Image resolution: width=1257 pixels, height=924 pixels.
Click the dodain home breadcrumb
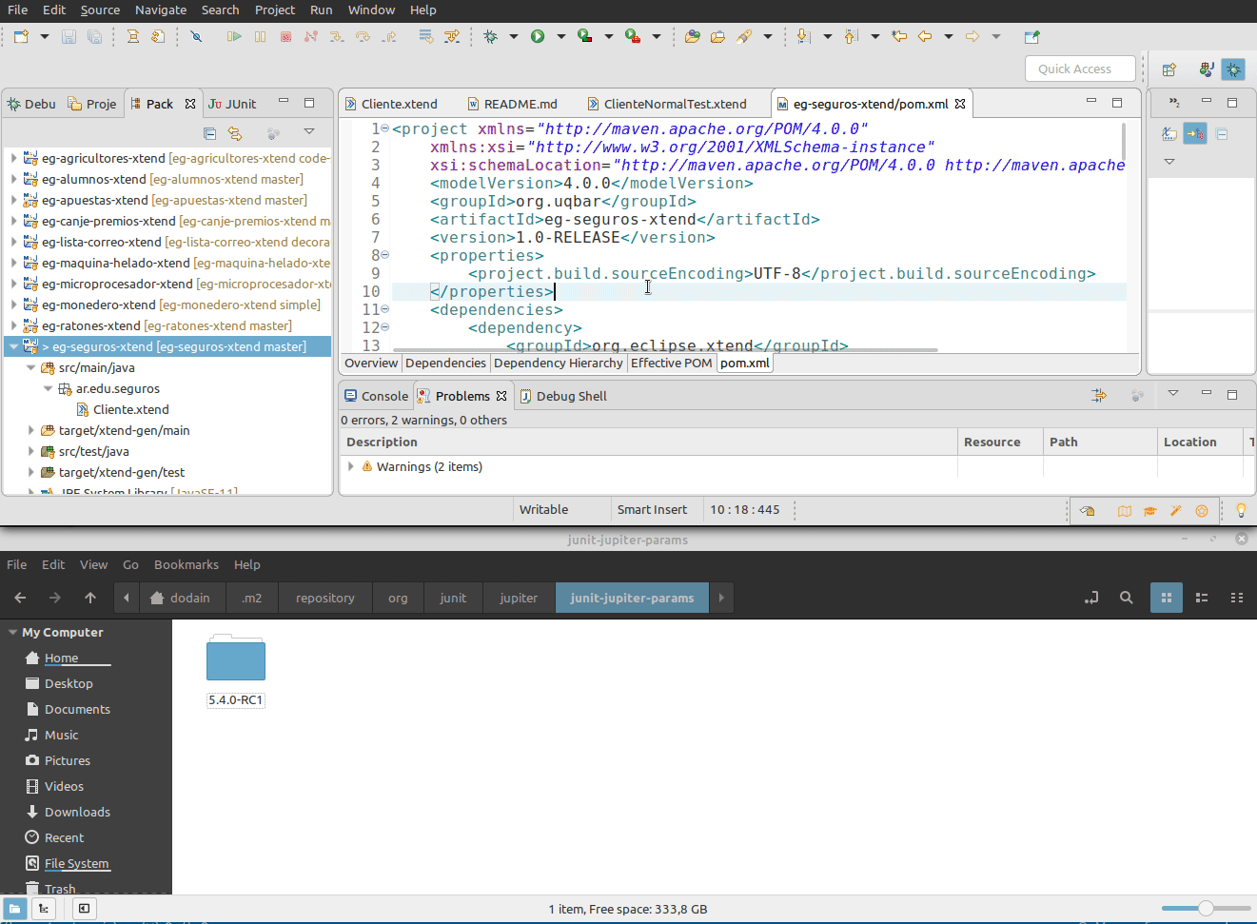click(x=181, y=598)
